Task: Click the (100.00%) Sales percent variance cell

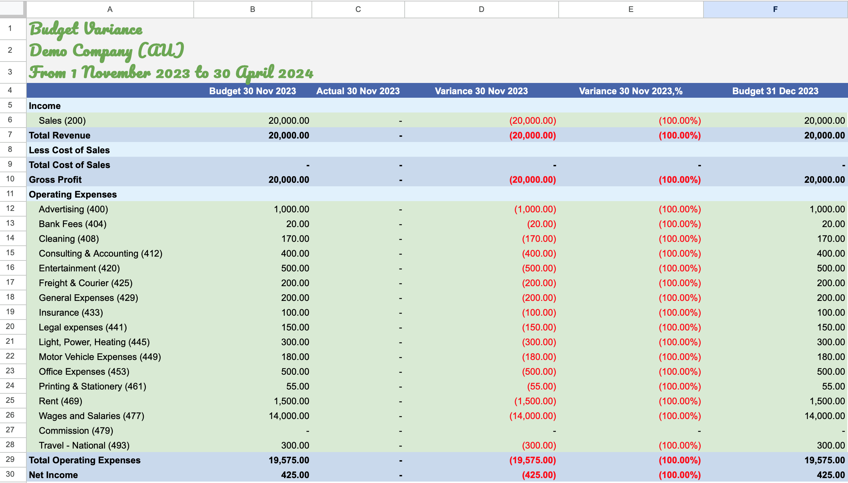Action: tap(631, 121)
